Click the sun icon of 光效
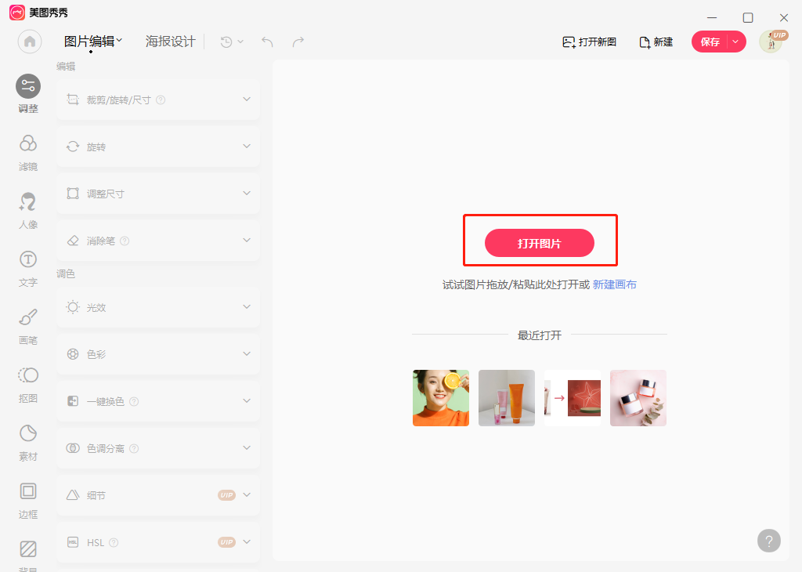This screenshot has width=802, height=572. (x=73, y=307)
